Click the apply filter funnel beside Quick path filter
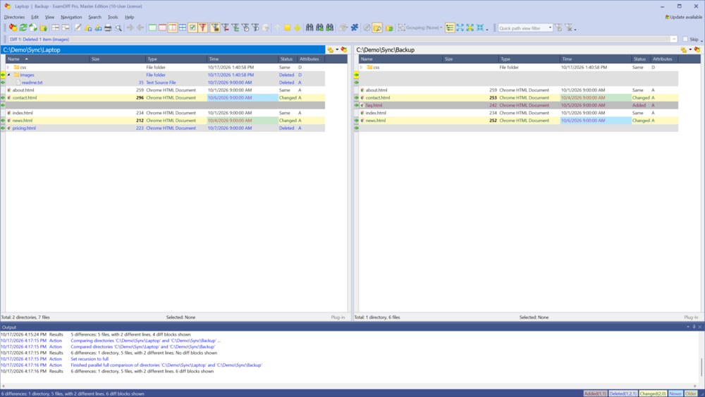 558,28
